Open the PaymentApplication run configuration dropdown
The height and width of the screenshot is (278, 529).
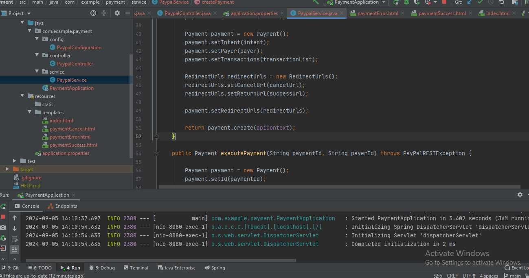pos(356,2)
